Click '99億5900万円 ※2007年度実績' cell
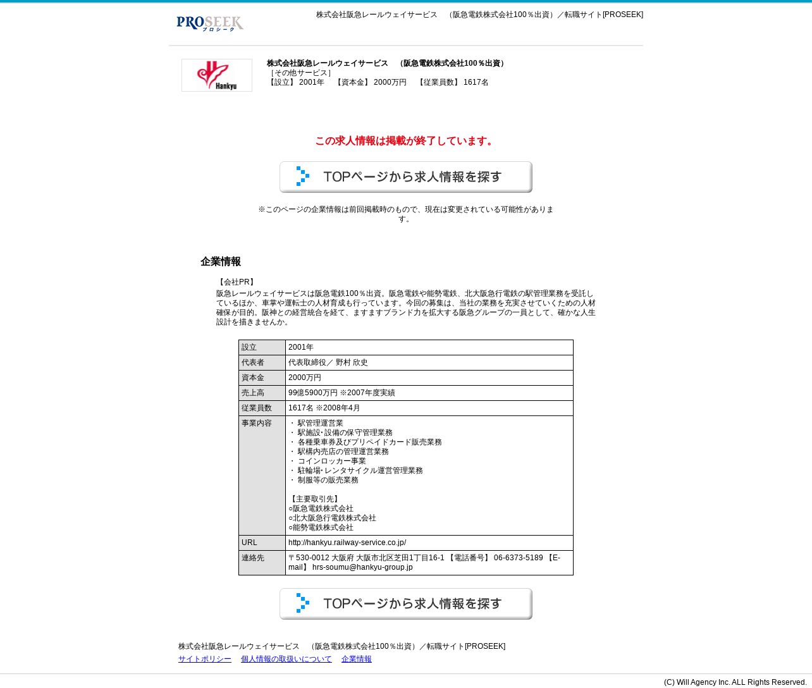812x688 pixels. (x=429, y=393)
